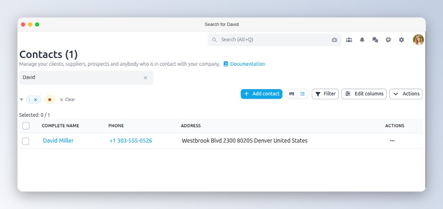Switch to kanban board view
Screen dimensions: 443x209
pyautogui.click(x=292, y=94)
